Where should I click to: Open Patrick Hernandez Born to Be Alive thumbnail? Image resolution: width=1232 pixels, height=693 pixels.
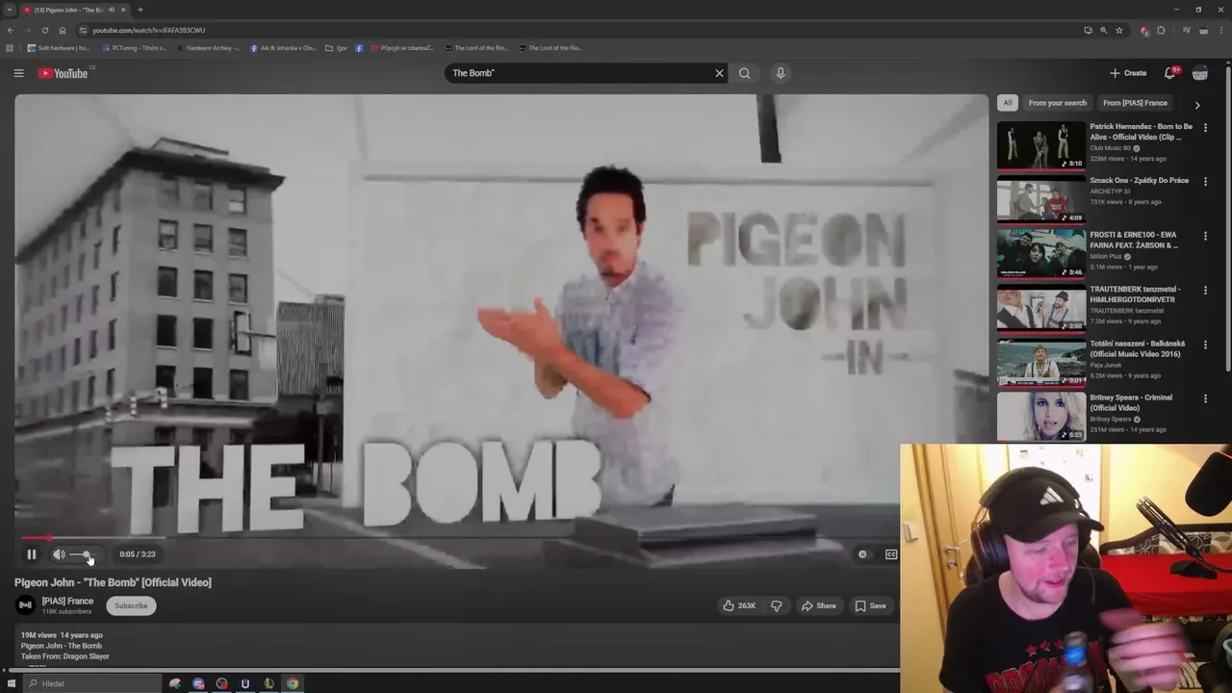click(1040, 144)
